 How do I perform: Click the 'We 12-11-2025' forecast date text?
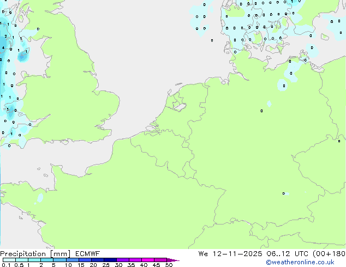(x=230, y=254)
